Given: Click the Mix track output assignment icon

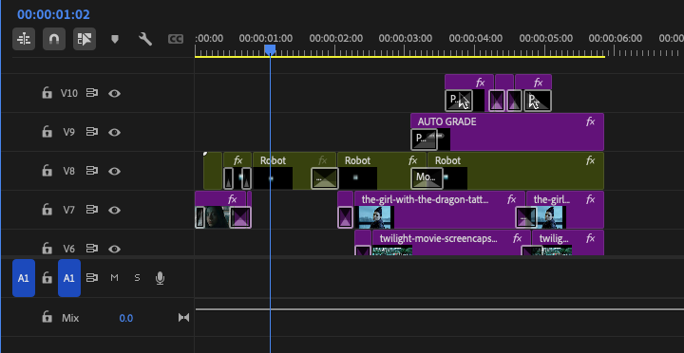Looking at the screenshot, I should pos(184,318).
